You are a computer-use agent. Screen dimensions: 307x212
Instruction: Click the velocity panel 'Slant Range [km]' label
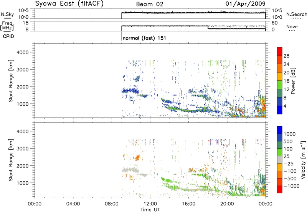coord(11,160)
